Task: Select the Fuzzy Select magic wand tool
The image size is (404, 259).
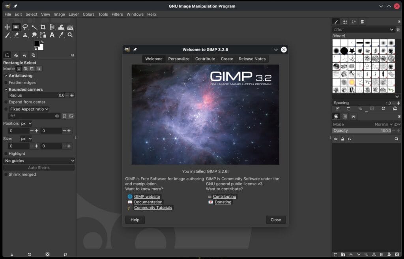Action: 34,27
